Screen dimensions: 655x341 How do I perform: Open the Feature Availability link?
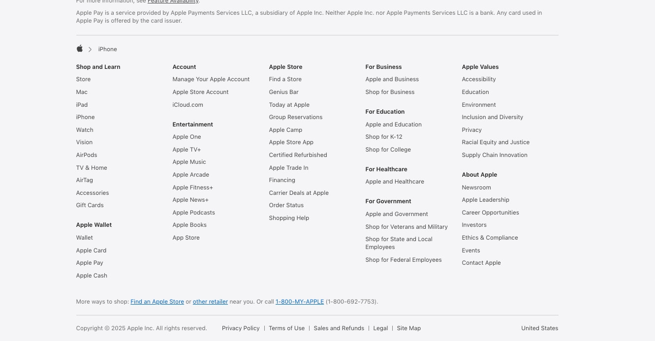coord(173,1)
